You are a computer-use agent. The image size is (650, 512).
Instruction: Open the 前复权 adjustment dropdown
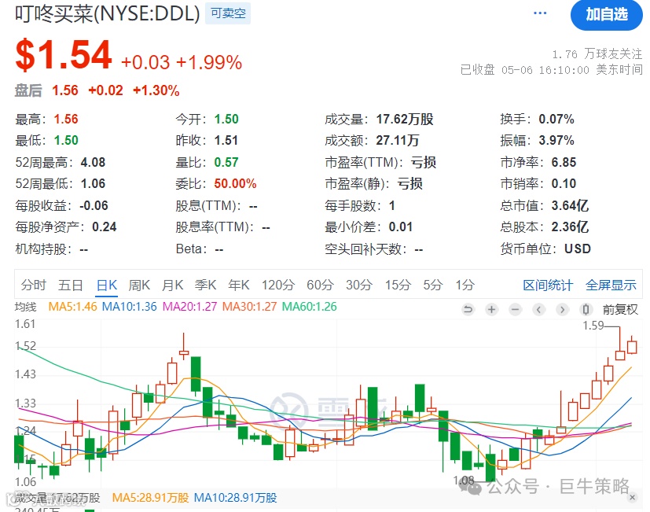click(620, 310)
